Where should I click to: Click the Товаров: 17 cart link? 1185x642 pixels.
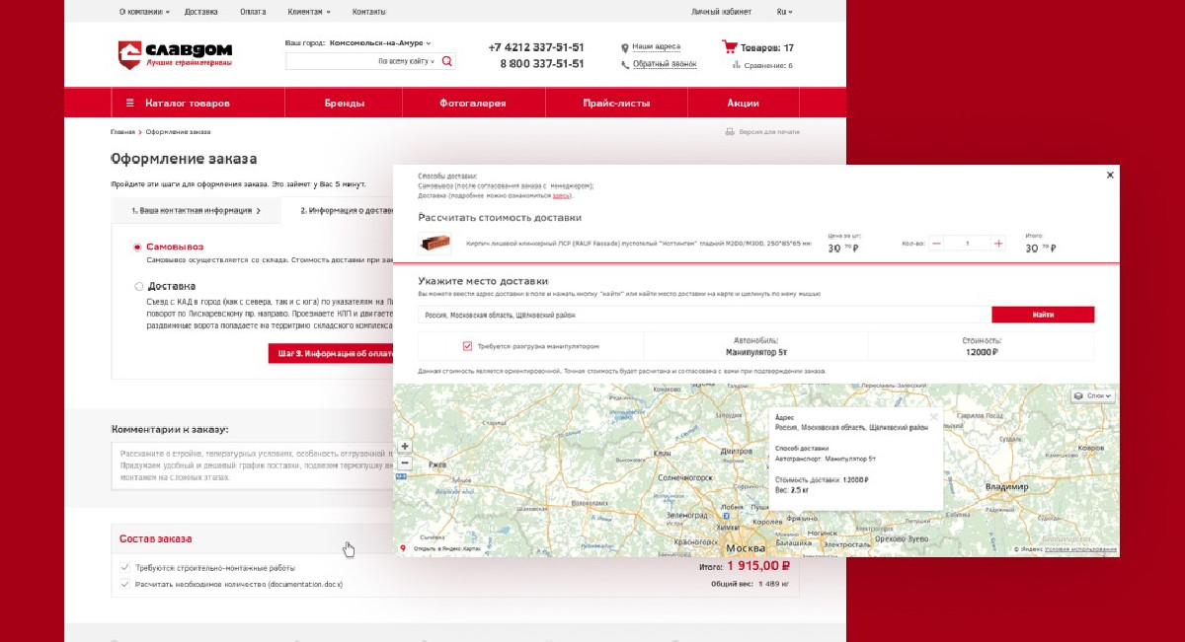click(767, 47)
